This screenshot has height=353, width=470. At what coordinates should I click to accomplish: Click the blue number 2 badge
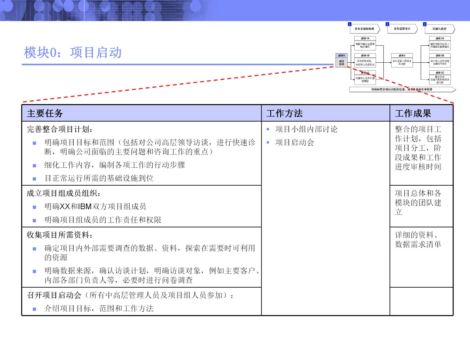point(387,24)
